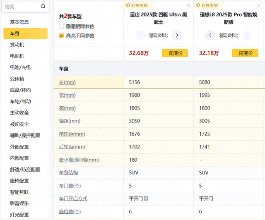Image resolution: width=265 pixels, height=220 pixels.
Task: Click the 5156 length value
Action: (135, 82)
